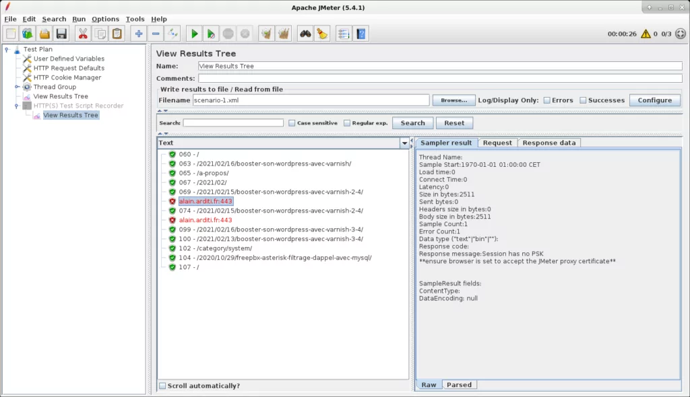Screen dimensions: 690x397
Task: Click the Filename field containing scenario-1.xml
Action: pyautogui.click(x=311, y=100)
